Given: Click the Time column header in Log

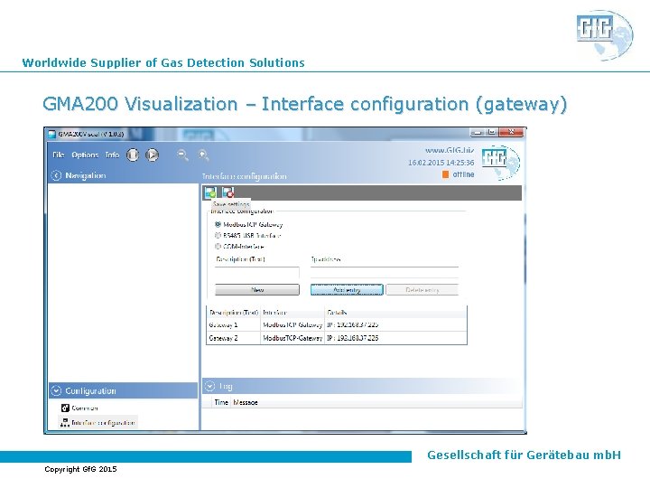Looking at the screenshot, I should point(221,402).
